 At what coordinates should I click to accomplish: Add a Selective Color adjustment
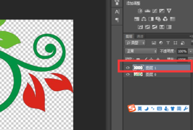pos(162,27)
